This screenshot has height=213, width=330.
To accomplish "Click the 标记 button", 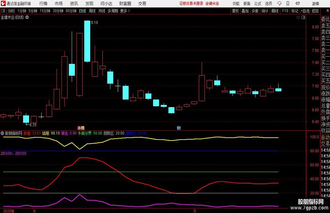I will [x=295, y=11].
